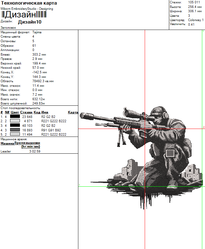Click the stitch count 23 648
The height and width of the screenshot is (249, 205).
27,117
